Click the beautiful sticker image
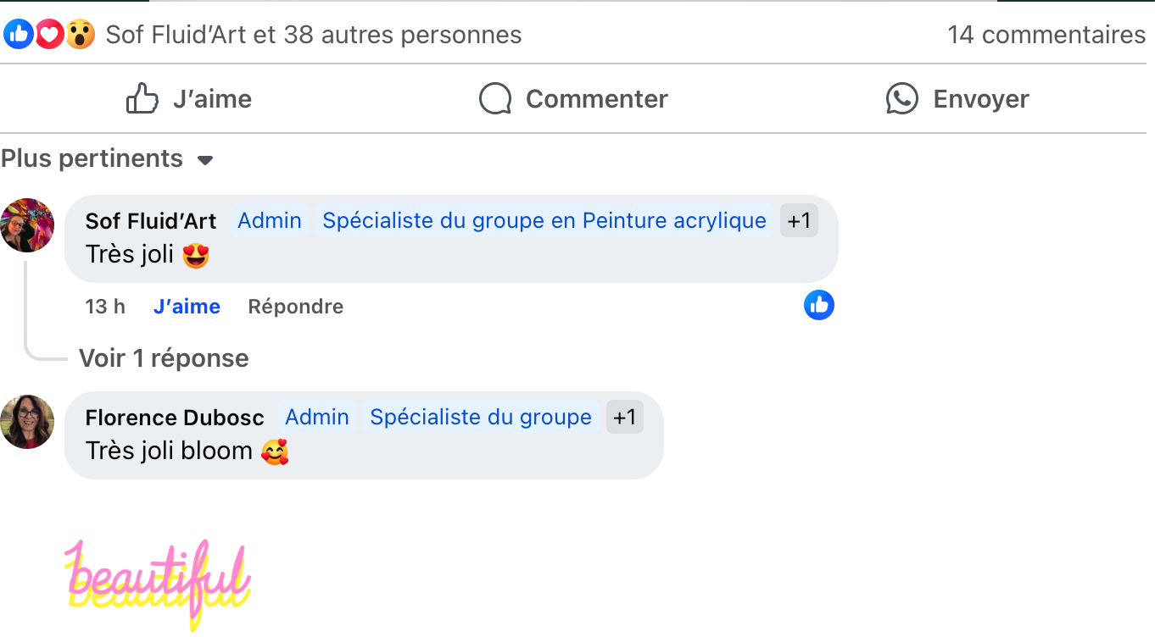Viewport: 1155px width, 637px height. click(x=159, y=583)
